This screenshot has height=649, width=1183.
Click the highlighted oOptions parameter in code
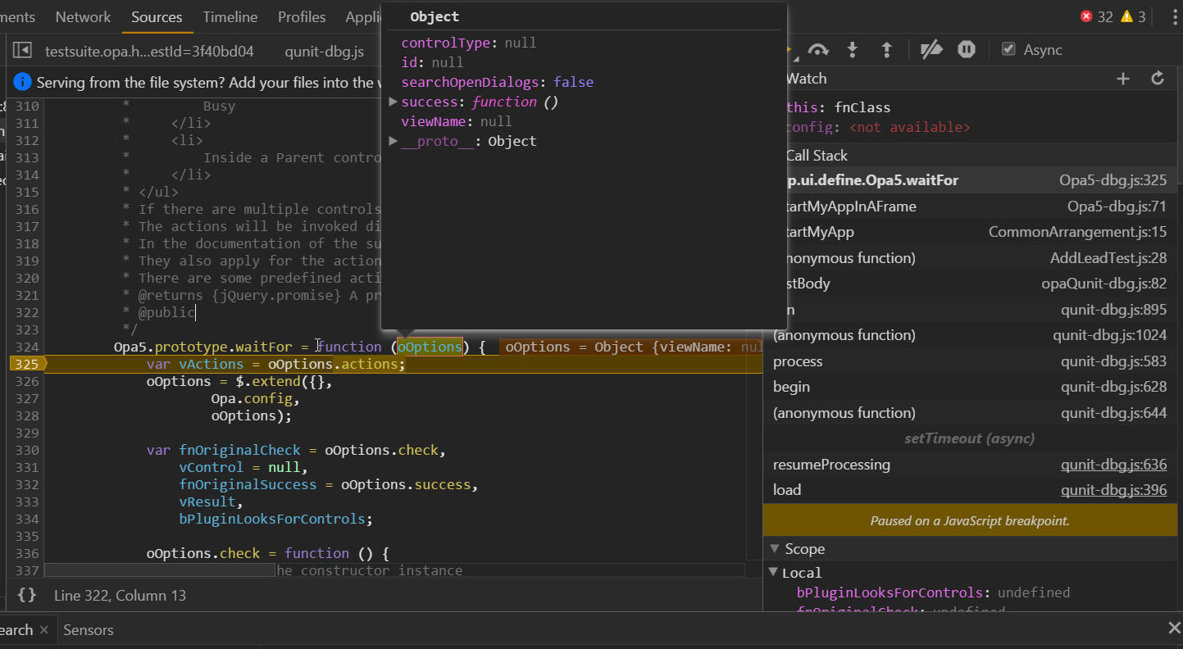(x=430, y=347)
